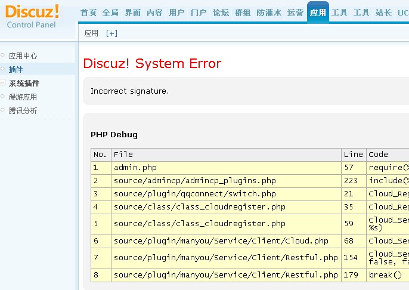Open the 防灌水 top menu

point(269,13)
